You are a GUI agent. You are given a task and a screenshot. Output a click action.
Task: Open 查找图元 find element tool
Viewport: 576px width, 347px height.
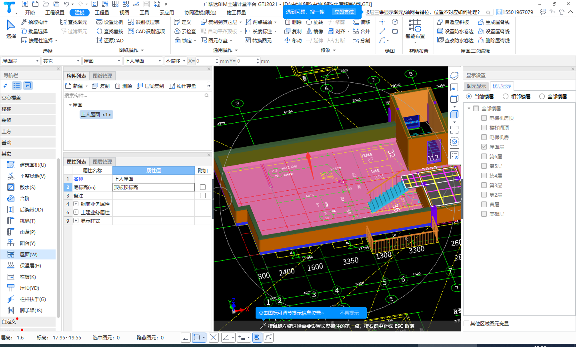tap(74, 22)
